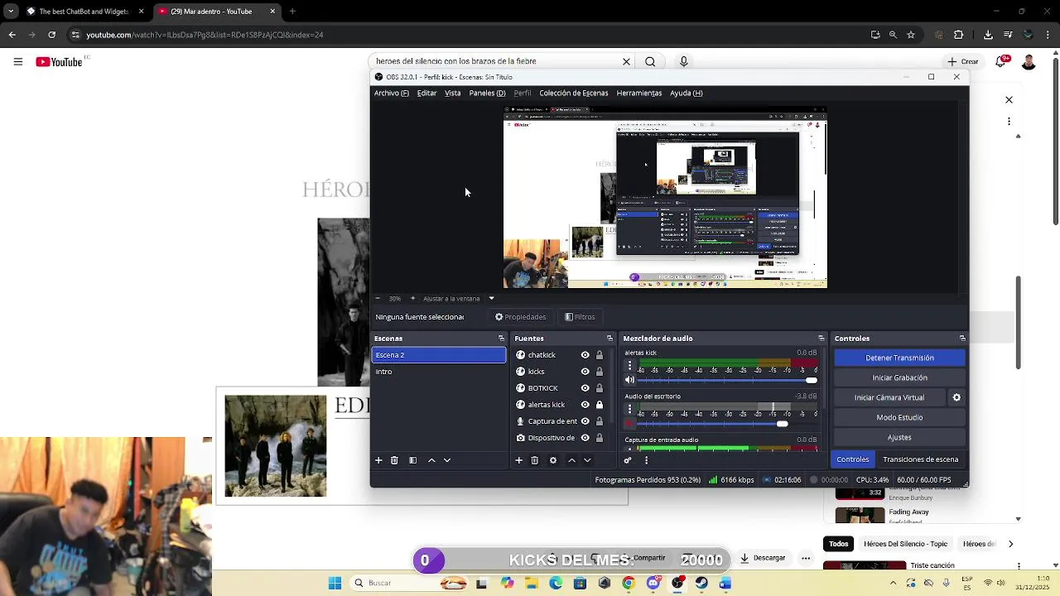1060x596 pixels.
Task: Hide the alertas kick source
Action: coord(585,405)
